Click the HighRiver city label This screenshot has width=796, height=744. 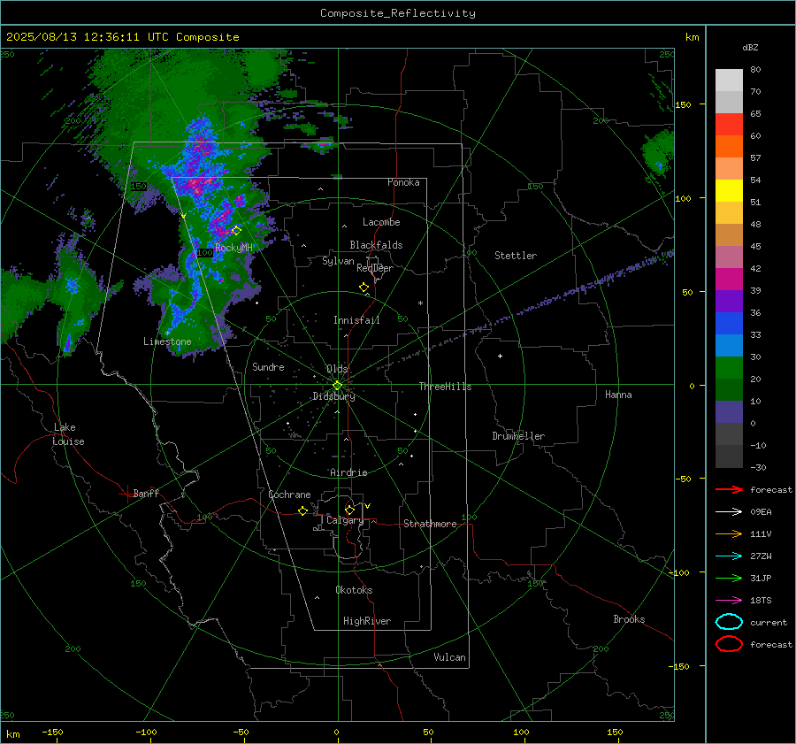[x=367, y=621]
